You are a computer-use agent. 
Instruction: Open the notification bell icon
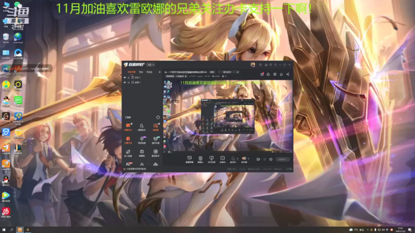(x=281, y=74)
